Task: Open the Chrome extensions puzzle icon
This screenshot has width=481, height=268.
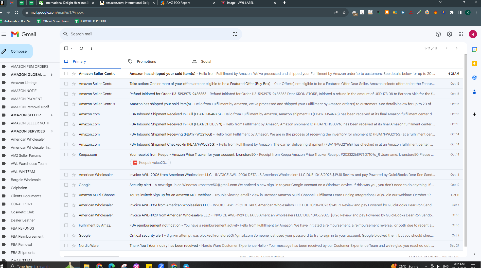Action: 452,12
